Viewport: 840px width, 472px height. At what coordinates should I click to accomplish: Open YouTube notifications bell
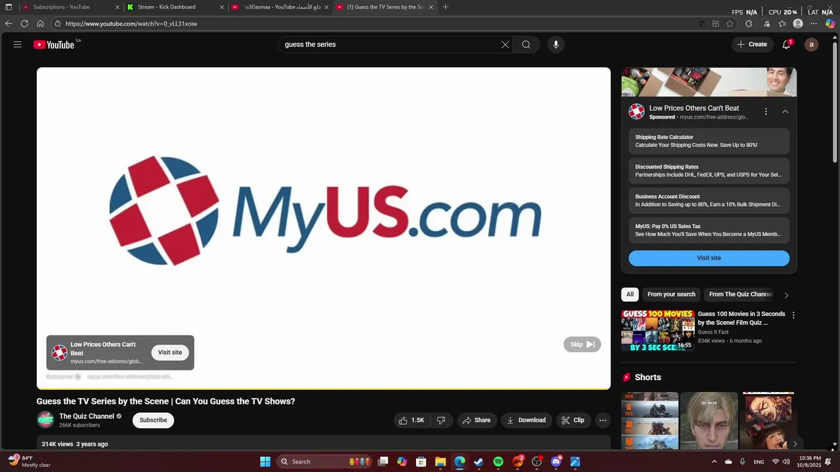click(x=786, y=45)
